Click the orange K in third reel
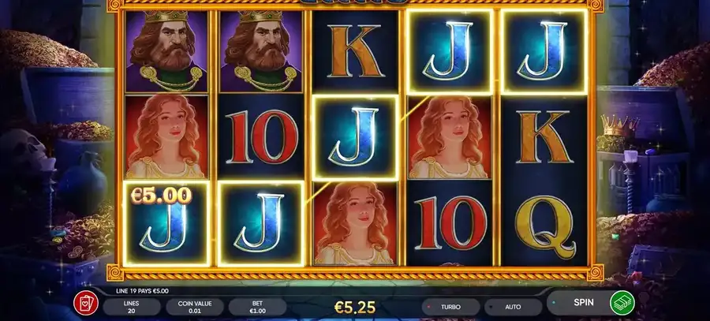This screenshot has width=710, height=321. [356, 50]
